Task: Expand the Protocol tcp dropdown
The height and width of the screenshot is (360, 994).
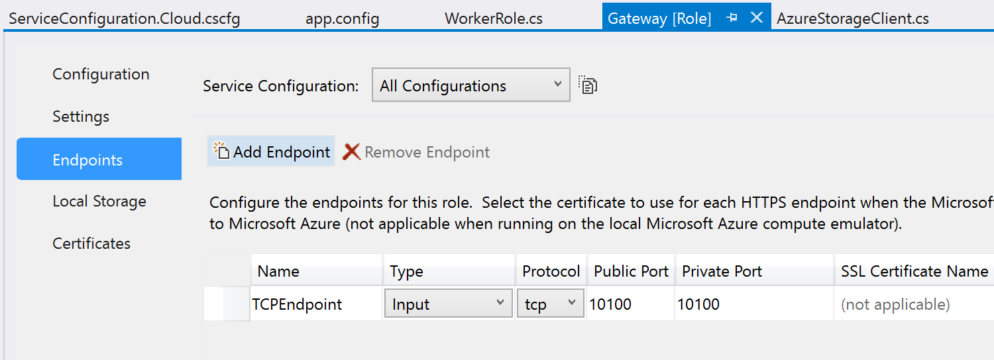Action: click(551, 304)
